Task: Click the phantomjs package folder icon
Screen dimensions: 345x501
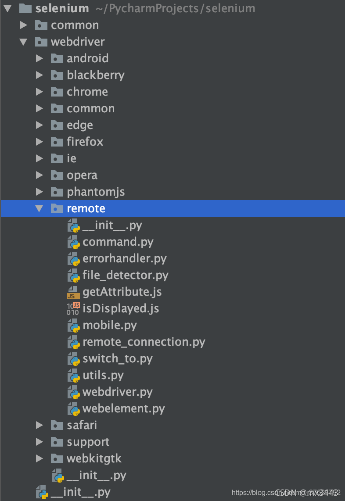Action: pos(57,192)
